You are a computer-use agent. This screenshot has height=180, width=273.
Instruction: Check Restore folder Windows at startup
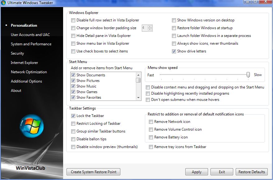tap(174, 28)
